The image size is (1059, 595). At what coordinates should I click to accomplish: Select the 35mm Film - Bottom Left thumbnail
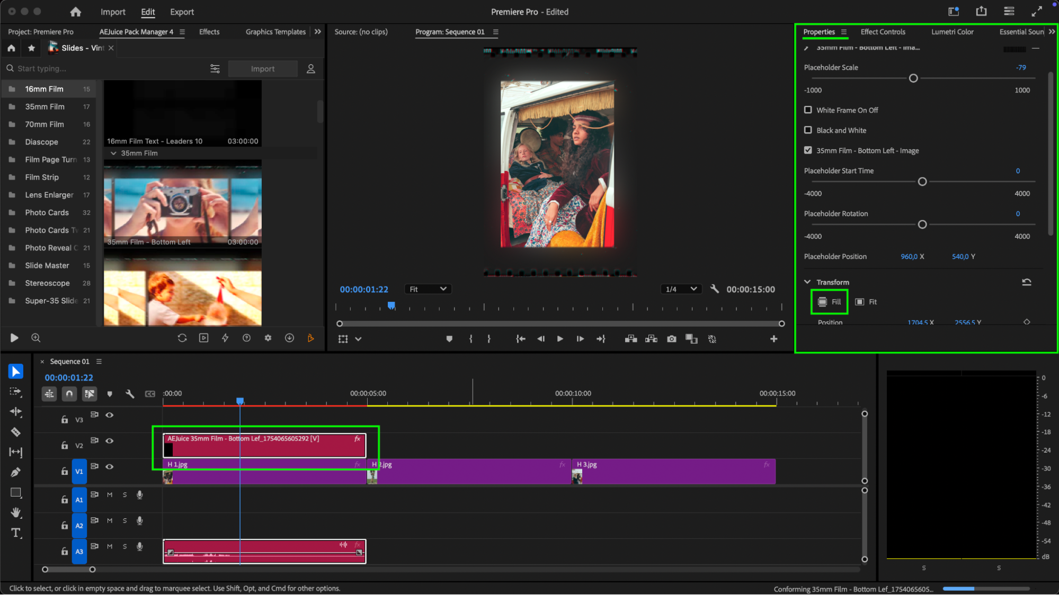pos(182,204)
